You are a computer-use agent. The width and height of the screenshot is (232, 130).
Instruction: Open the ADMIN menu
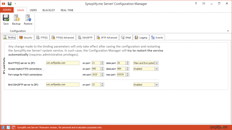pyautogui.click(x=7, y=10)
